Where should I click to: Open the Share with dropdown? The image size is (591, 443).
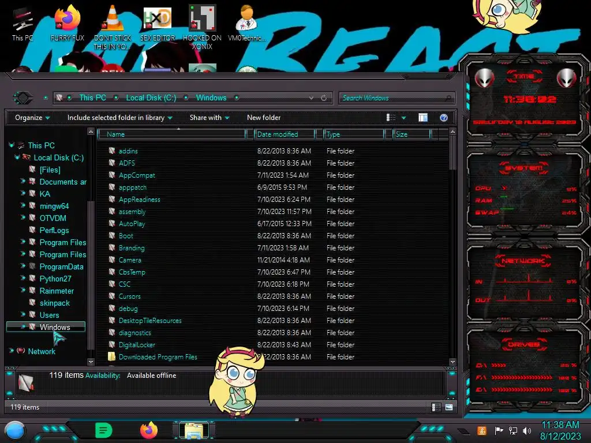pyautogui.click(x=210, y=118)
